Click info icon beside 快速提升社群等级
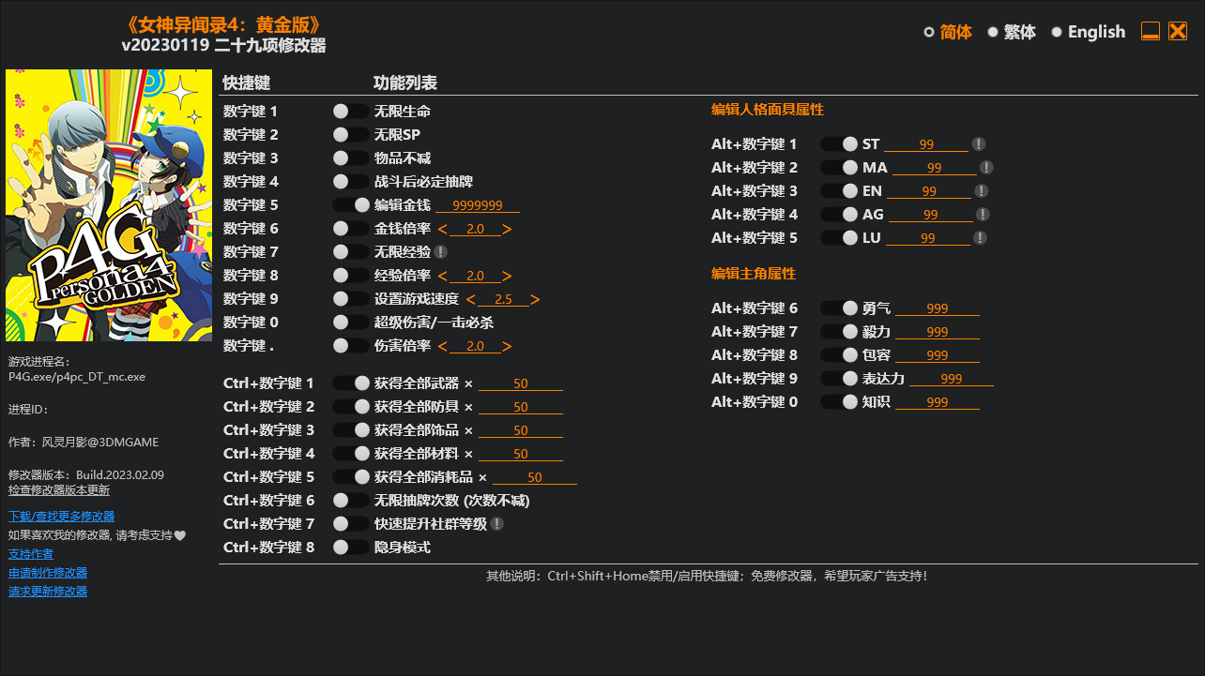This screenshot has width=1205, height=676. tap(496, 524)
